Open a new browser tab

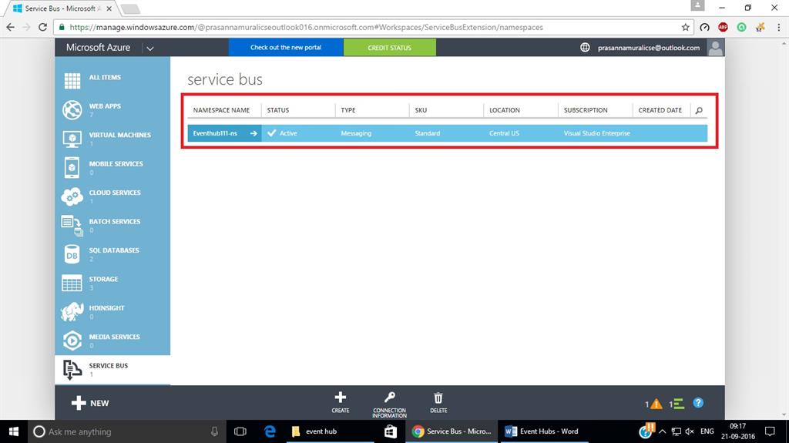pyautogui.click(x=129, y=9)
